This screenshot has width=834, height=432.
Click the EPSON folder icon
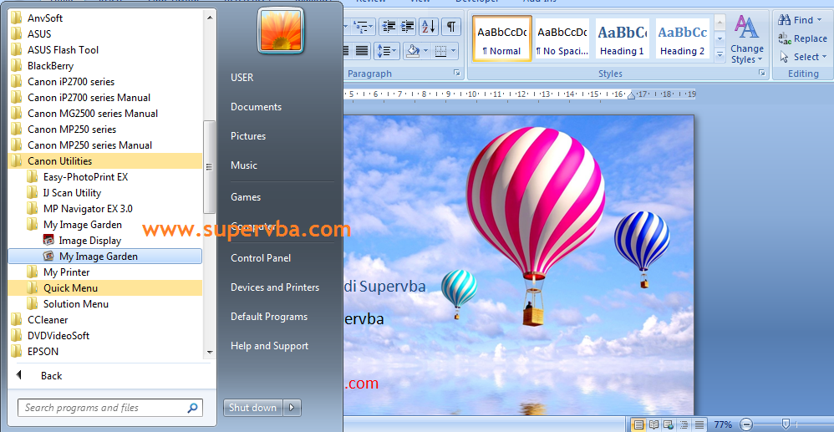(x=17, y=352)
